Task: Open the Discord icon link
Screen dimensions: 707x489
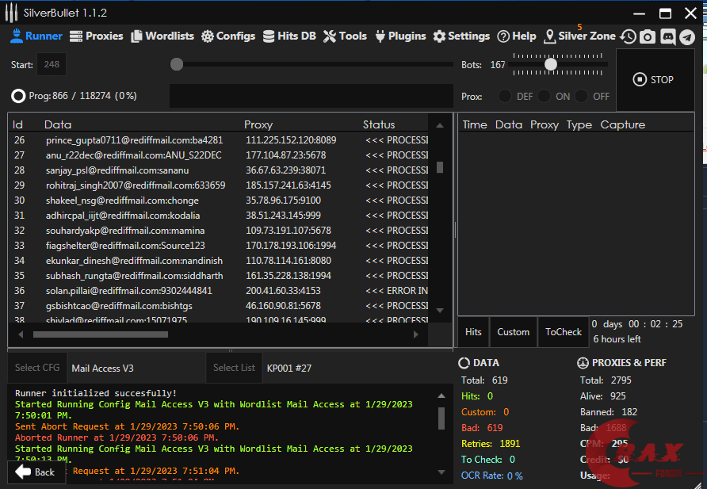Action: 667,36
